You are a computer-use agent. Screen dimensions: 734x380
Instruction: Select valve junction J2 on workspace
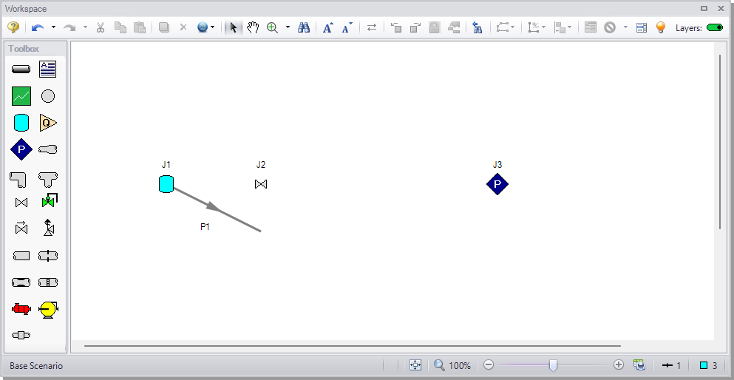261,184
